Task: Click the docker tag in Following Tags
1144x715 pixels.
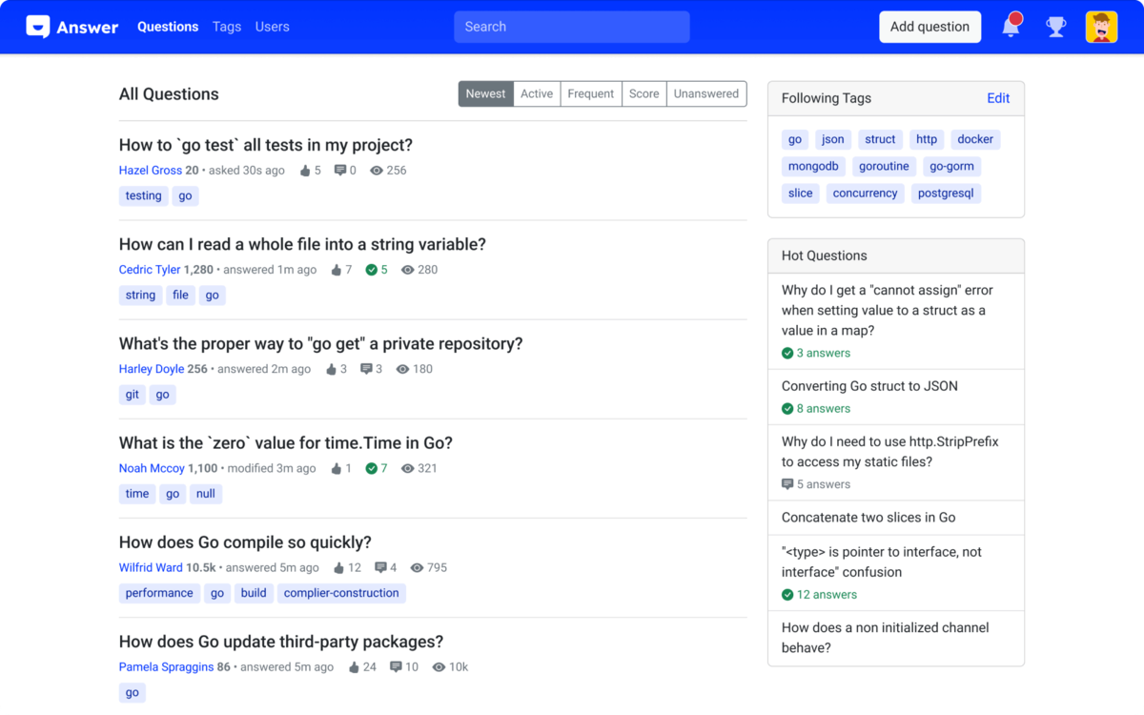Action: [x=975, y=139]
